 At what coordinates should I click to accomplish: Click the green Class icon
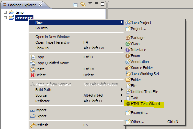tap(128, 44)
